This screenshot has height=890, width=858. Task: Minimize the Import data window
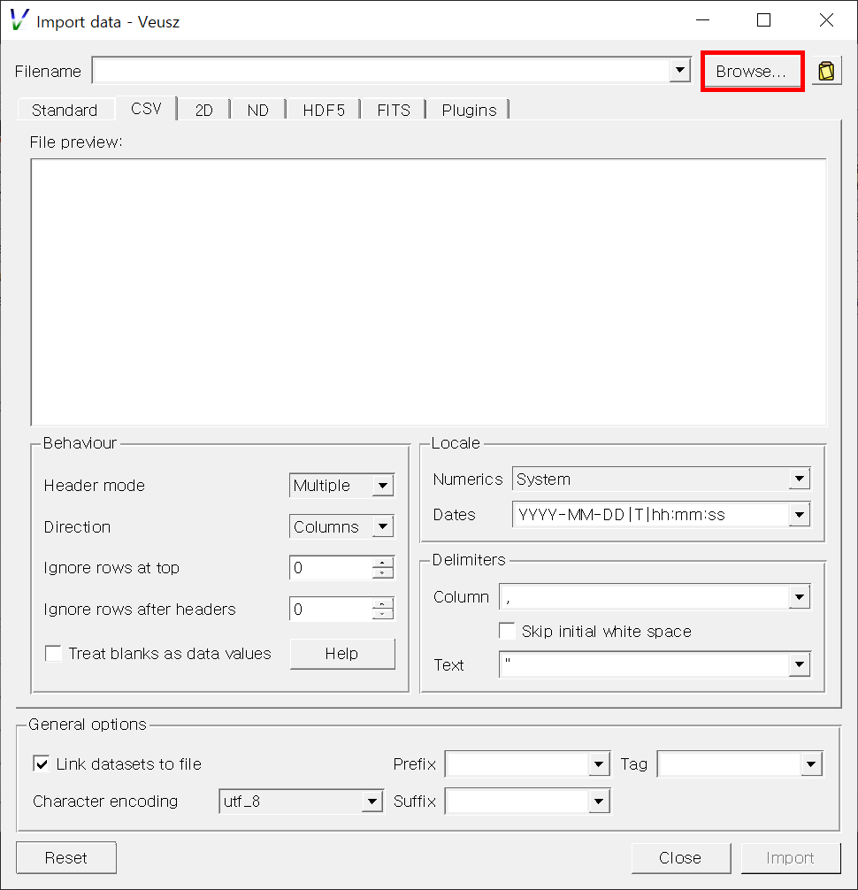pos(703,20)
